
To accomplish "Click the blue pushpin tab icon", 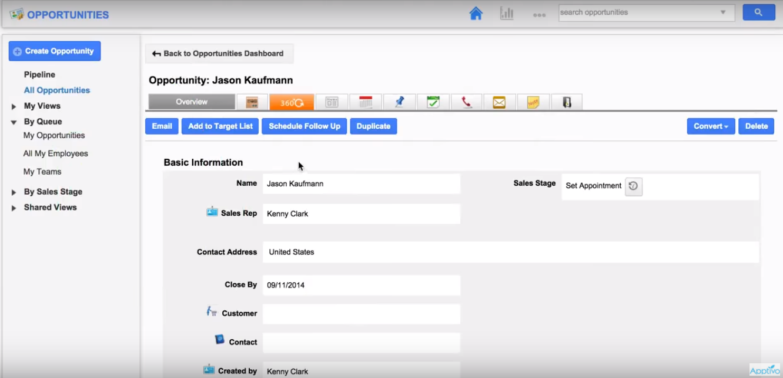I will pos(400,102).
